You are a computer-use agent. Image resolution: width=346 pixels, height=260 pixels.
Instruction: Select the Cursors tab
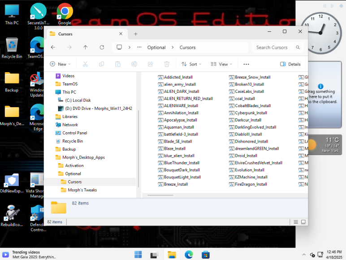(x=86, y=34)
